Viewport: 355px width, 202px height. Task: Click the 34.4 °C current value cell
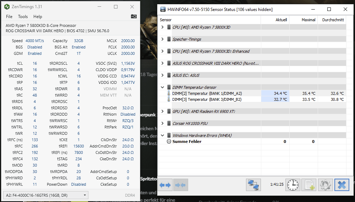[275, 93]
